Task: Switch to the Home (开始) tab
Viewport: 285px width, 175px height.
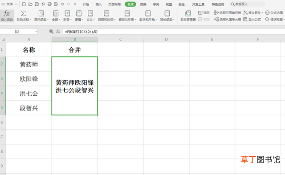Action: pyautogui.click(x=86, y=4)
